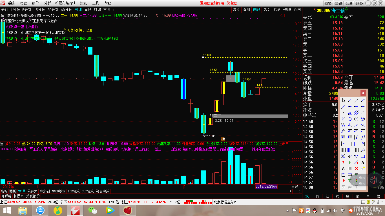Switch chart to 分时 period
This screenshot has width=385, height=216.
coord(5,10)
